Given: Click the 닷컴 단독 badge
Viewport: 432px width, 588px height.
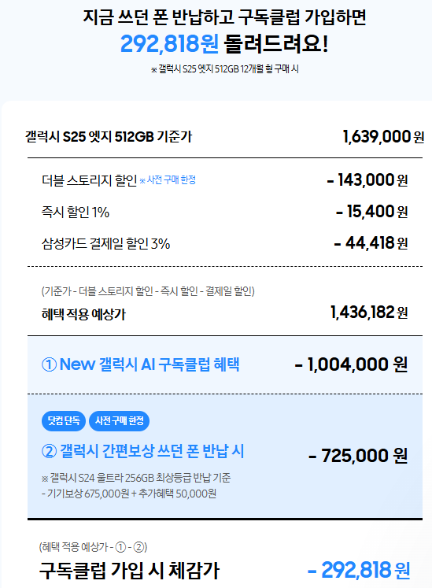Looking at the screenshot, I should (64, 421).
